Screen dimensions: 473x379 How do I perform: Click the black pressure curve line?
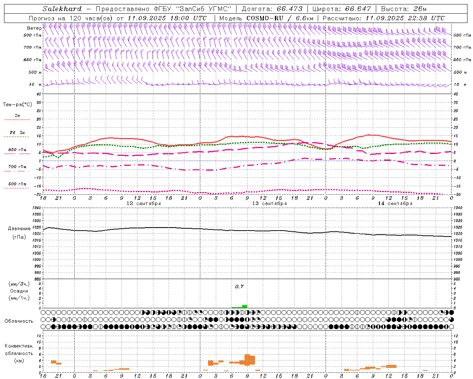247,231
